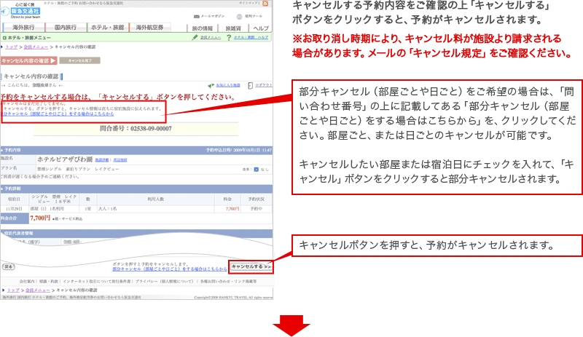
Task: Click the キャンセル内容の確認 step indicator
Action: point(28,60)
